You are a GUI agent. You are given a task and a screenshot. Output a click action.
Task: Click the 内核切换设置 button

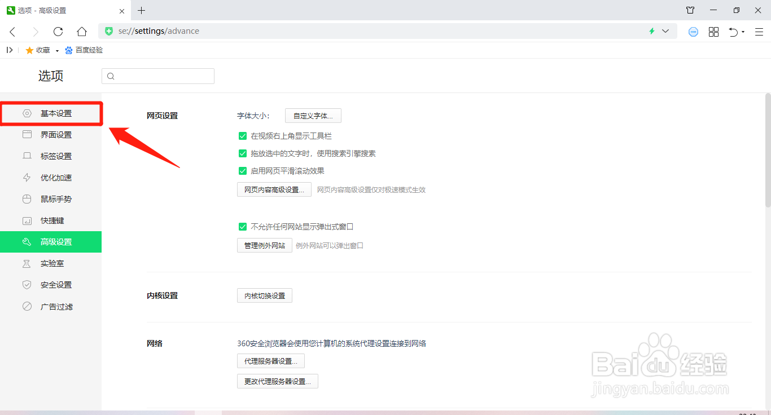click(264, 295)
